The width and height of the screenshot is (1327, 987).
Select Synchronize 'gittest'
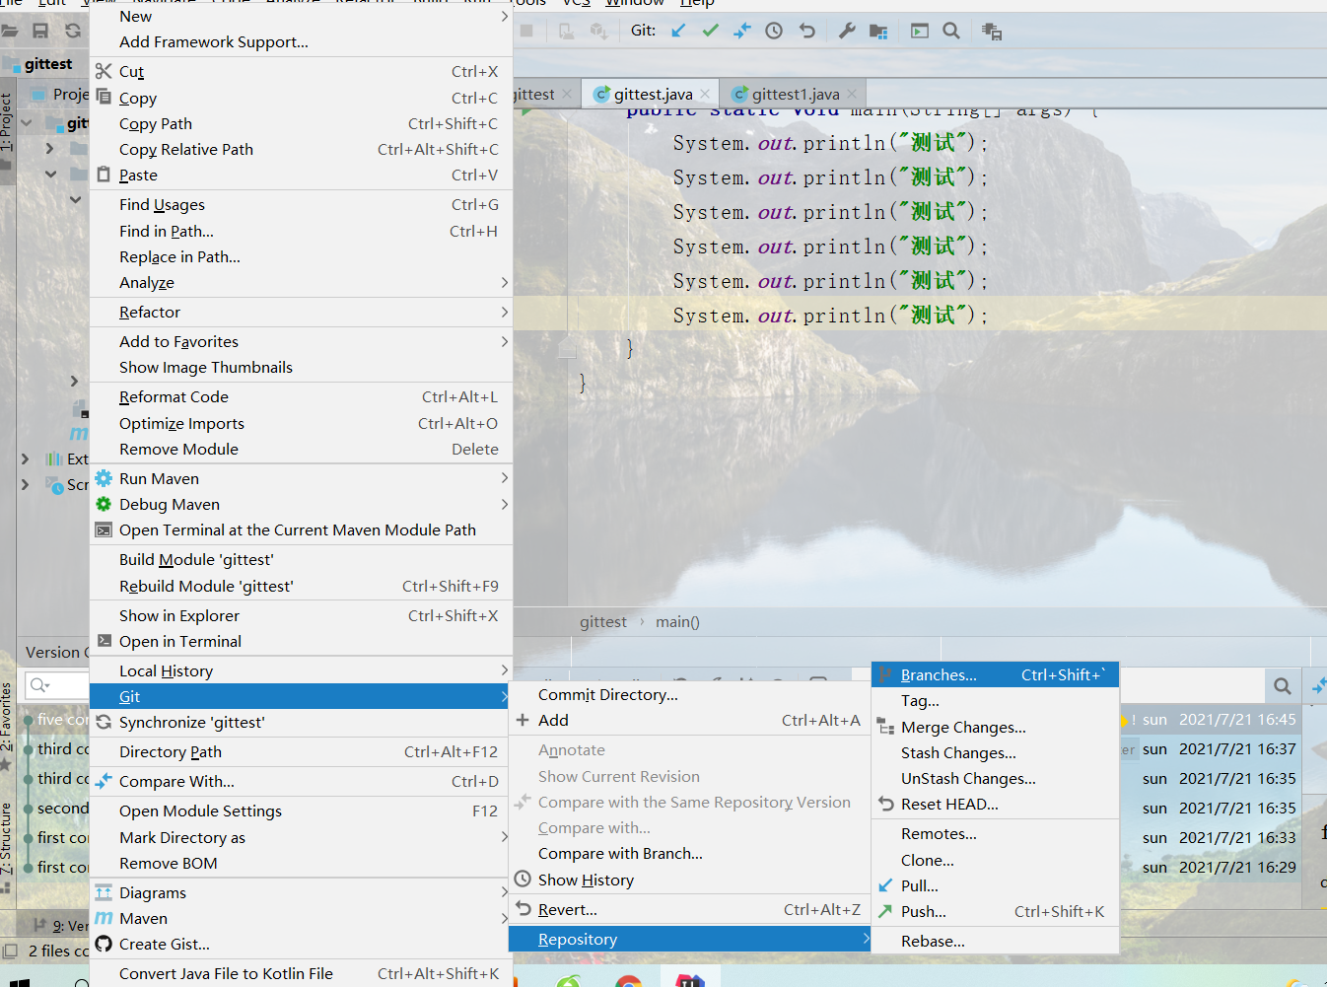point(301,722)
